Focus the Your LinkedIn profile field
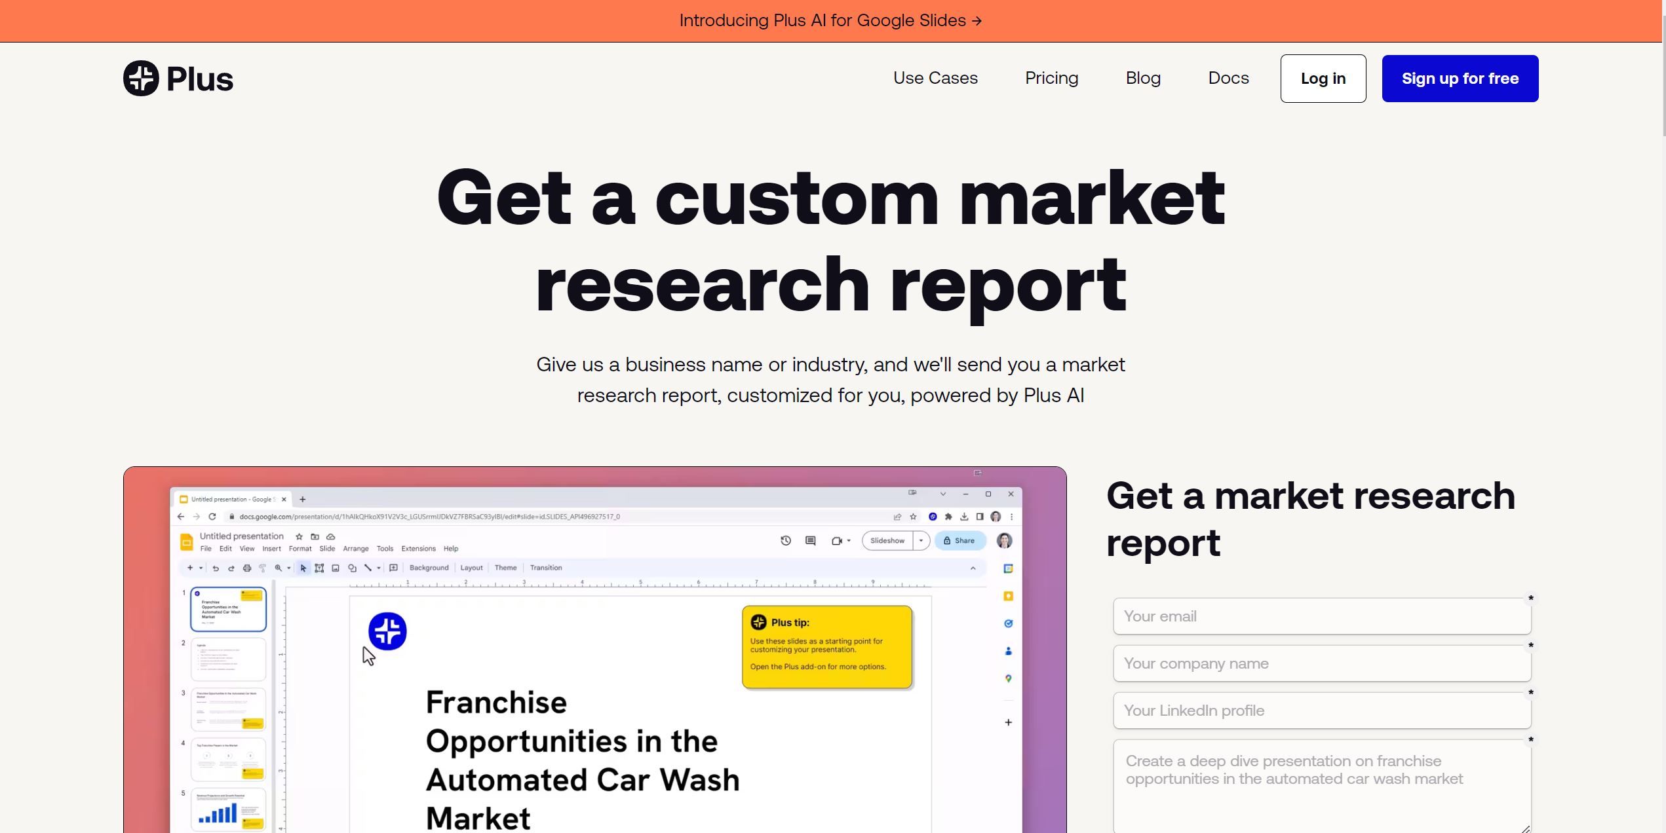Screen dimensions: 1666x833 click(x=1322, y=711)
